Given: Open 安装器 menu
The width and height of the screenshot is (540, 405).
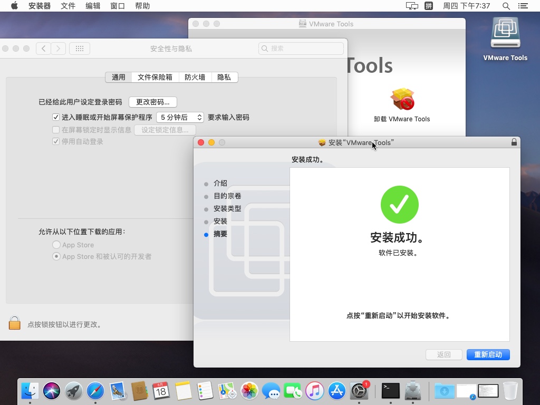Looking at the screenshot, I should click(x=39, y=6).
